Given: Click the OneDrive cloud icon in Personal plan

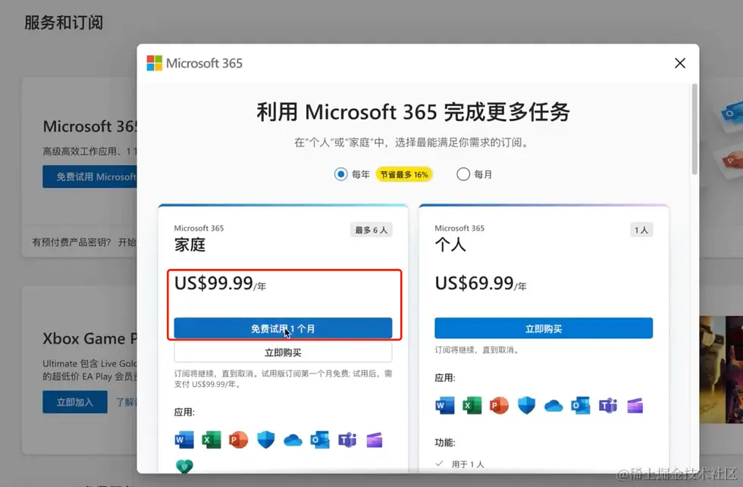Looking at the screenshot, I should click(553, 406).
